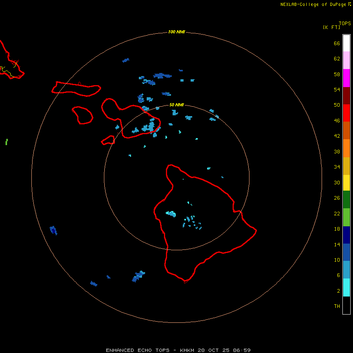353x353 pixels.
Task: Click the "18" legend value
Action: pyautogui.click(x=337, y=229)
